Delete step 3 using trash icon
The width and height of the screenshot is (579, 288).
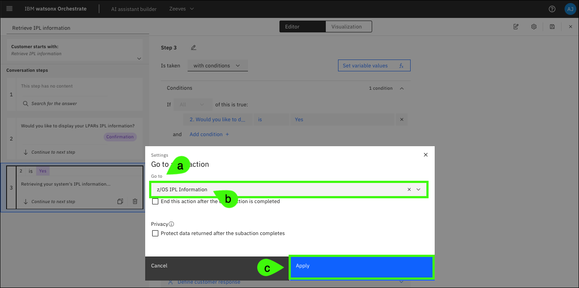pyautogui.click(x=135, y=201)
